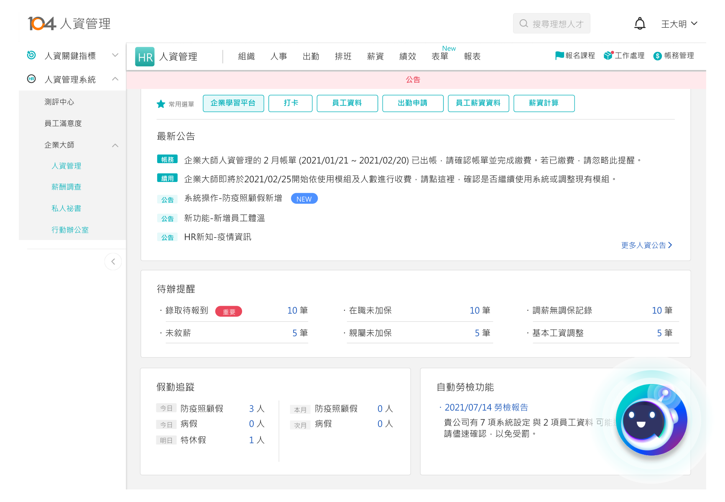This screenshot has width=725, height=502.
Task: Click the HR badge icon in top bar
Action: pos(145,56)
